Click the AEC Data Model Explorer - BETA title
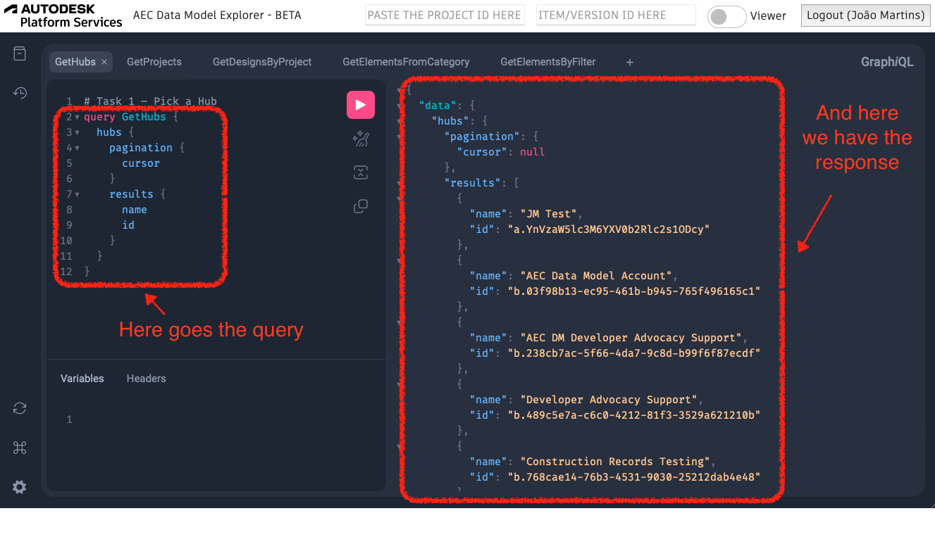The width and height of the screenshot is (935, 537). 217,15
